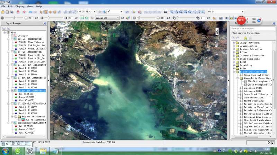Open the Display menu

(x=20, y=6)
